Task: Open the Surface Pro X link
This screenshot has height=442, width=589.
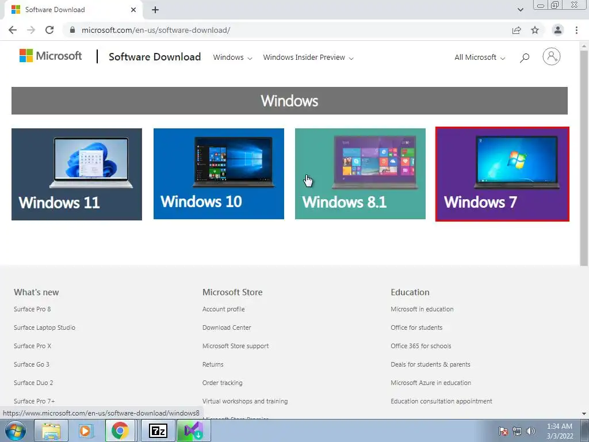Action: pos(32,346)
